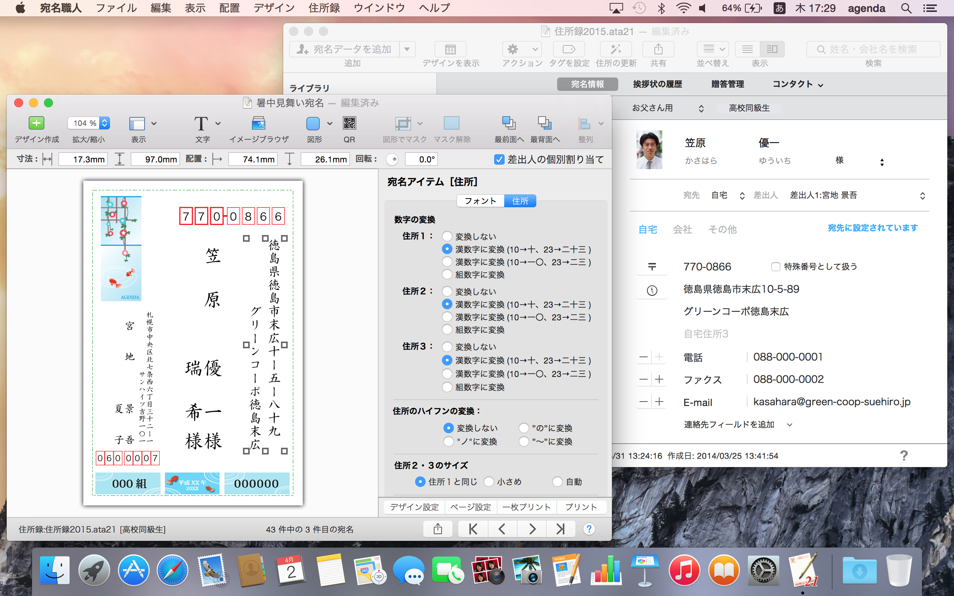Select 組数字に変換 for 住所1

[x=447, y=275]
